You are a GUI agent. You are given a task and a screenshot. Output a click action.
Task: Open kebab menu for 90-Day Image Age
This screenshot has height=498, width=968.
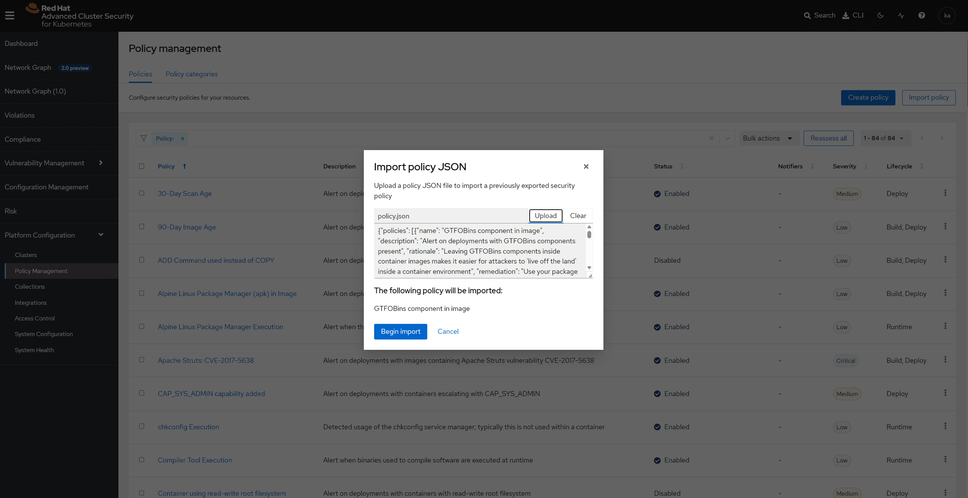(x=945, y=226)
